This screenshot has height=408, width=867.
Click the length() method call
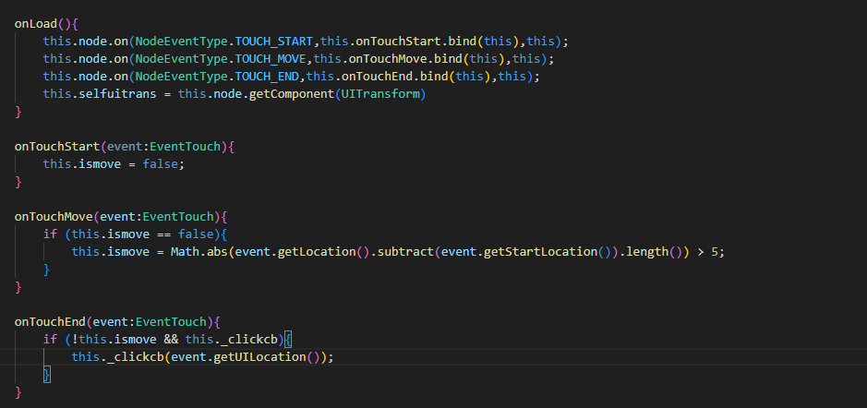coord(654,252)
